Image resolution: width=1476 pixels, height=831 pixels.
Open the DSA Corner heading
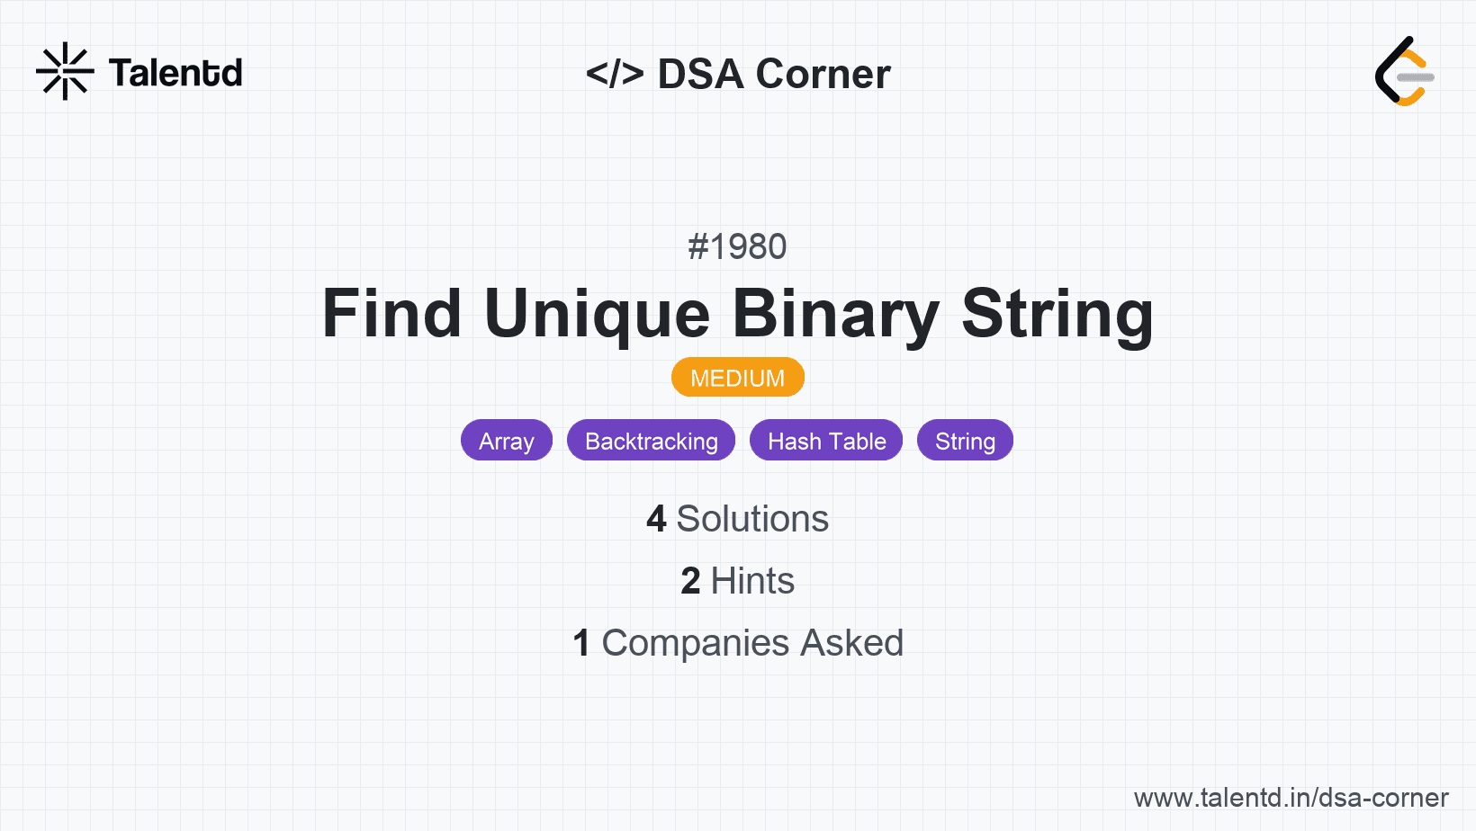(x=774, y=74)
